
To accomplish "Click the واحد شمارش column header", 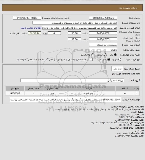I will click(x=53, y=88).
